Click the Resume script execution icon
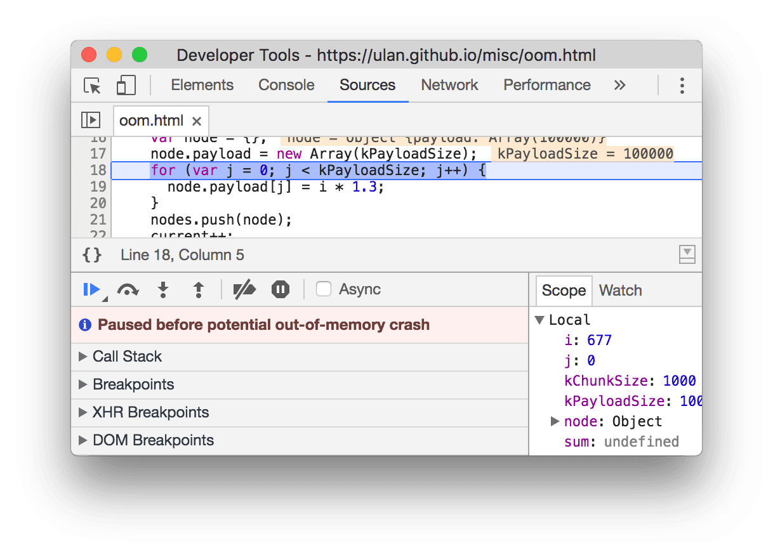 90,289
